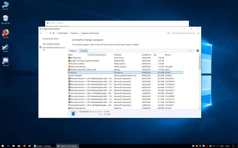Select the Steam desktop shortcut
This screenshot has width=238, height=148.
6,48
